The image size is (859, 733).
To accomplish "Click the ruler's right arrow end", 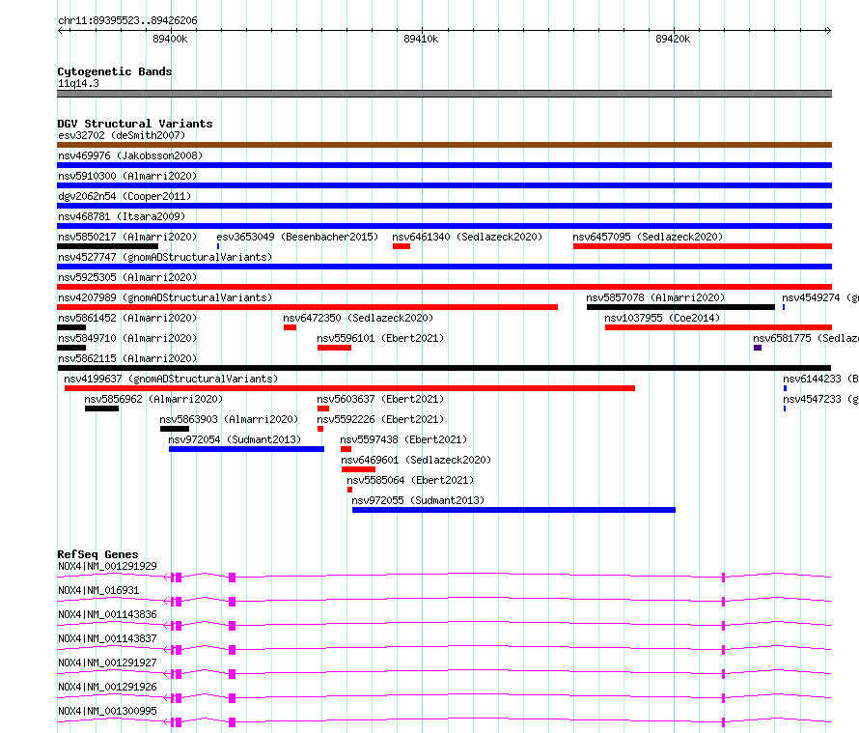I will pos(828,30).
